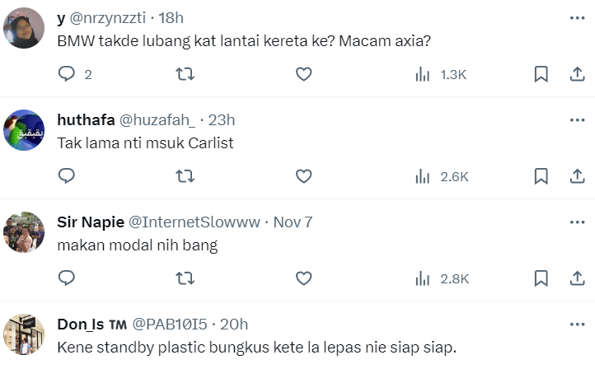Image resolution: width=595 pixels, height=369 pixels.
Task: Click huthafa's profile avatar
Action: click(x=25, y=130)
